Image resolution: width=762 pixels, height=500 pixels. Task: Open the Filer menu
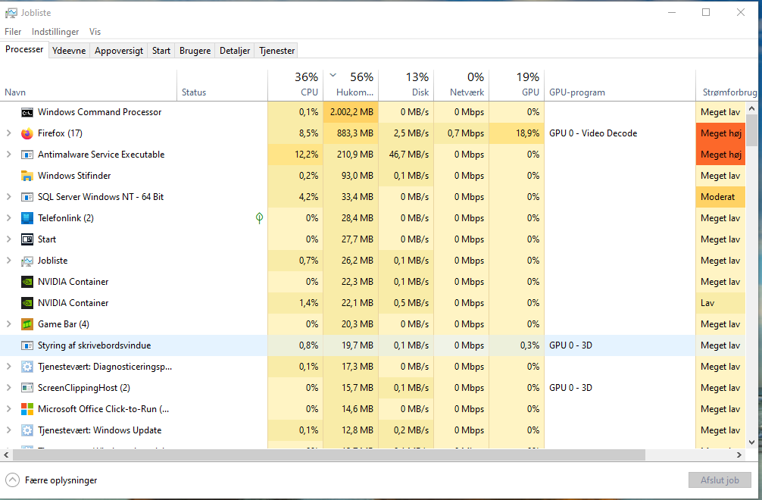point(13,32)
